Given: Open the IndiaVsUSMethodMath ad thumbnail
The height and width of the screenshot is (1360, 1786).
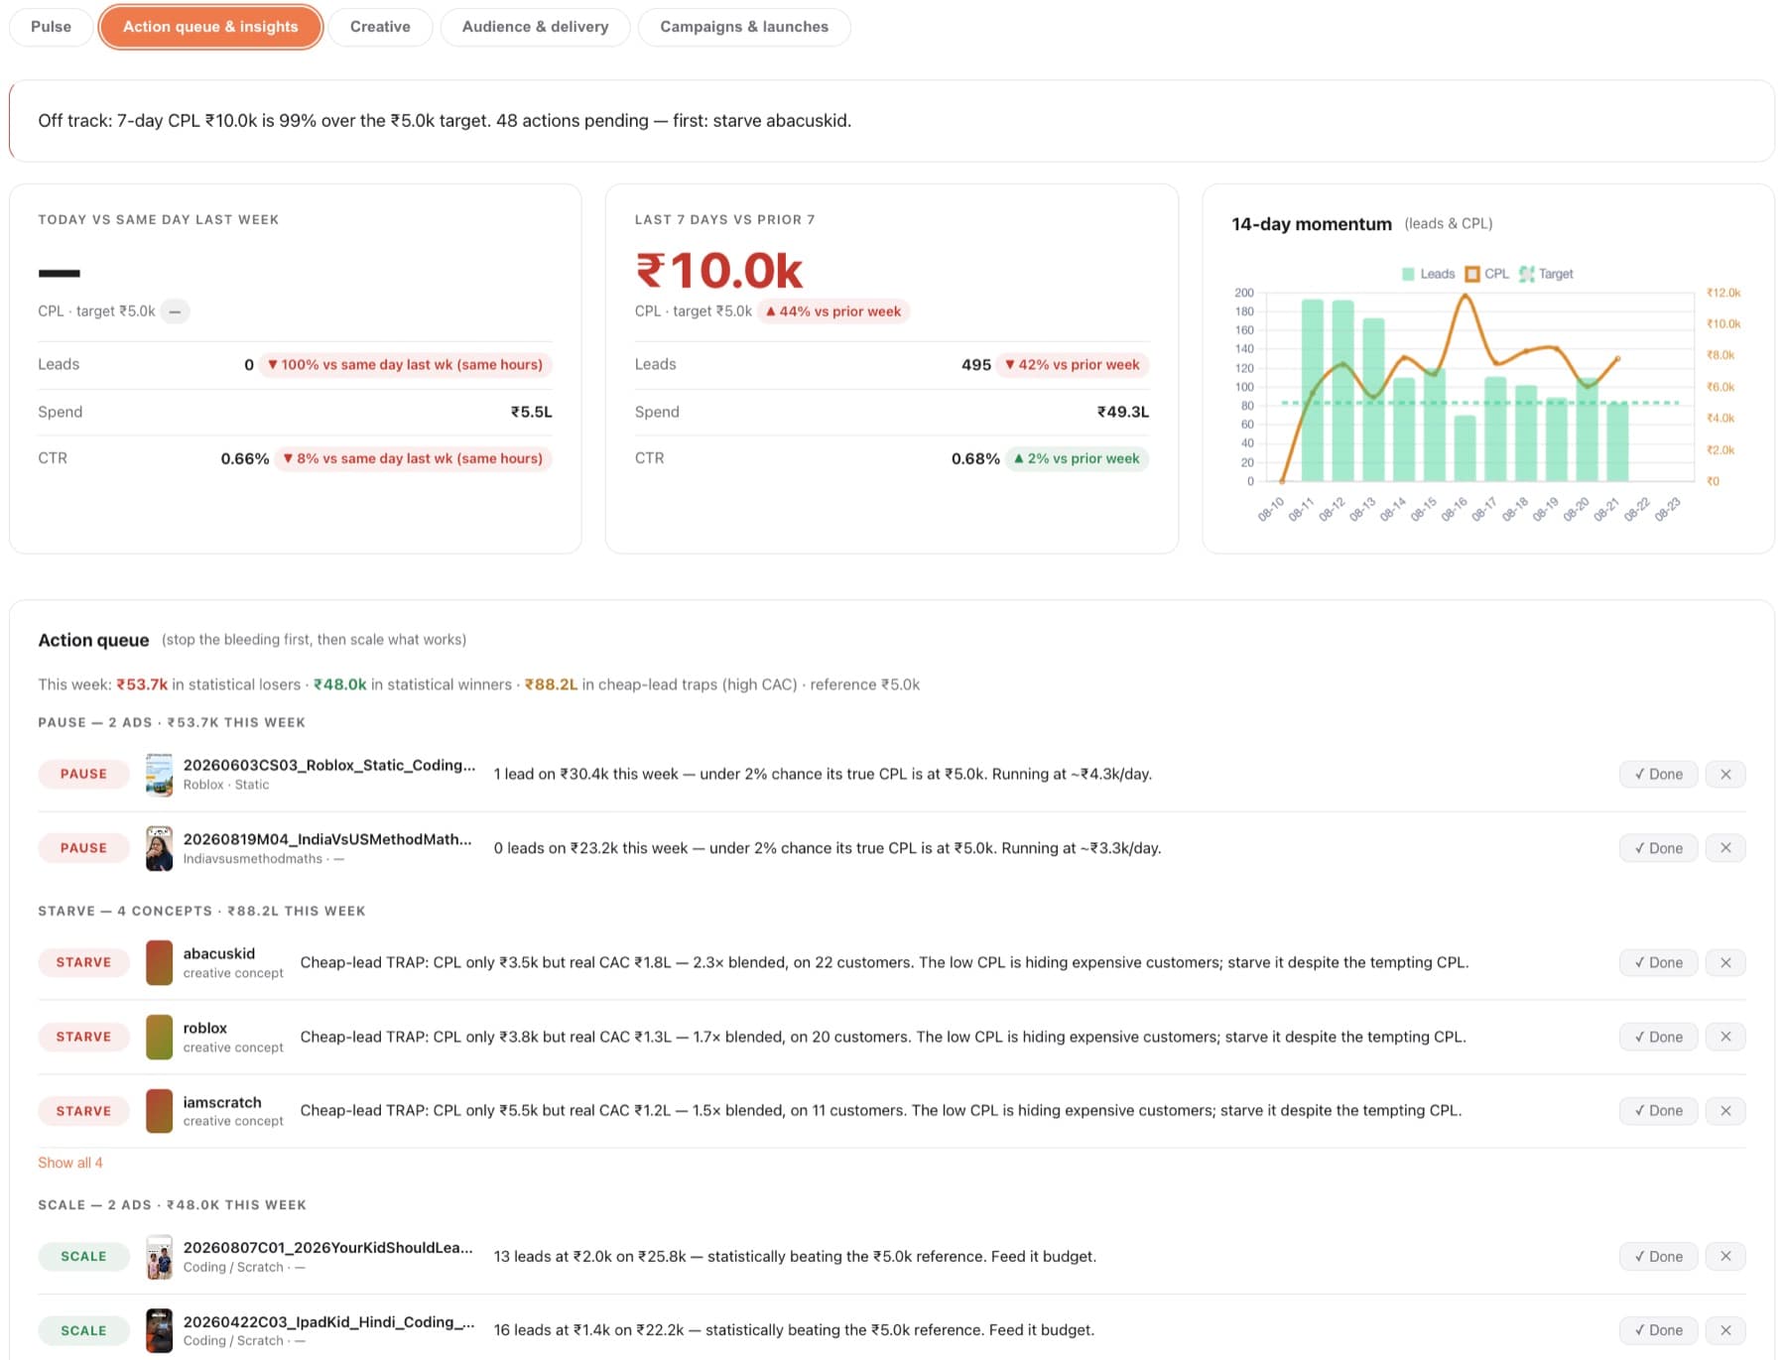Looking at the screenshot, I should point(159,848).
